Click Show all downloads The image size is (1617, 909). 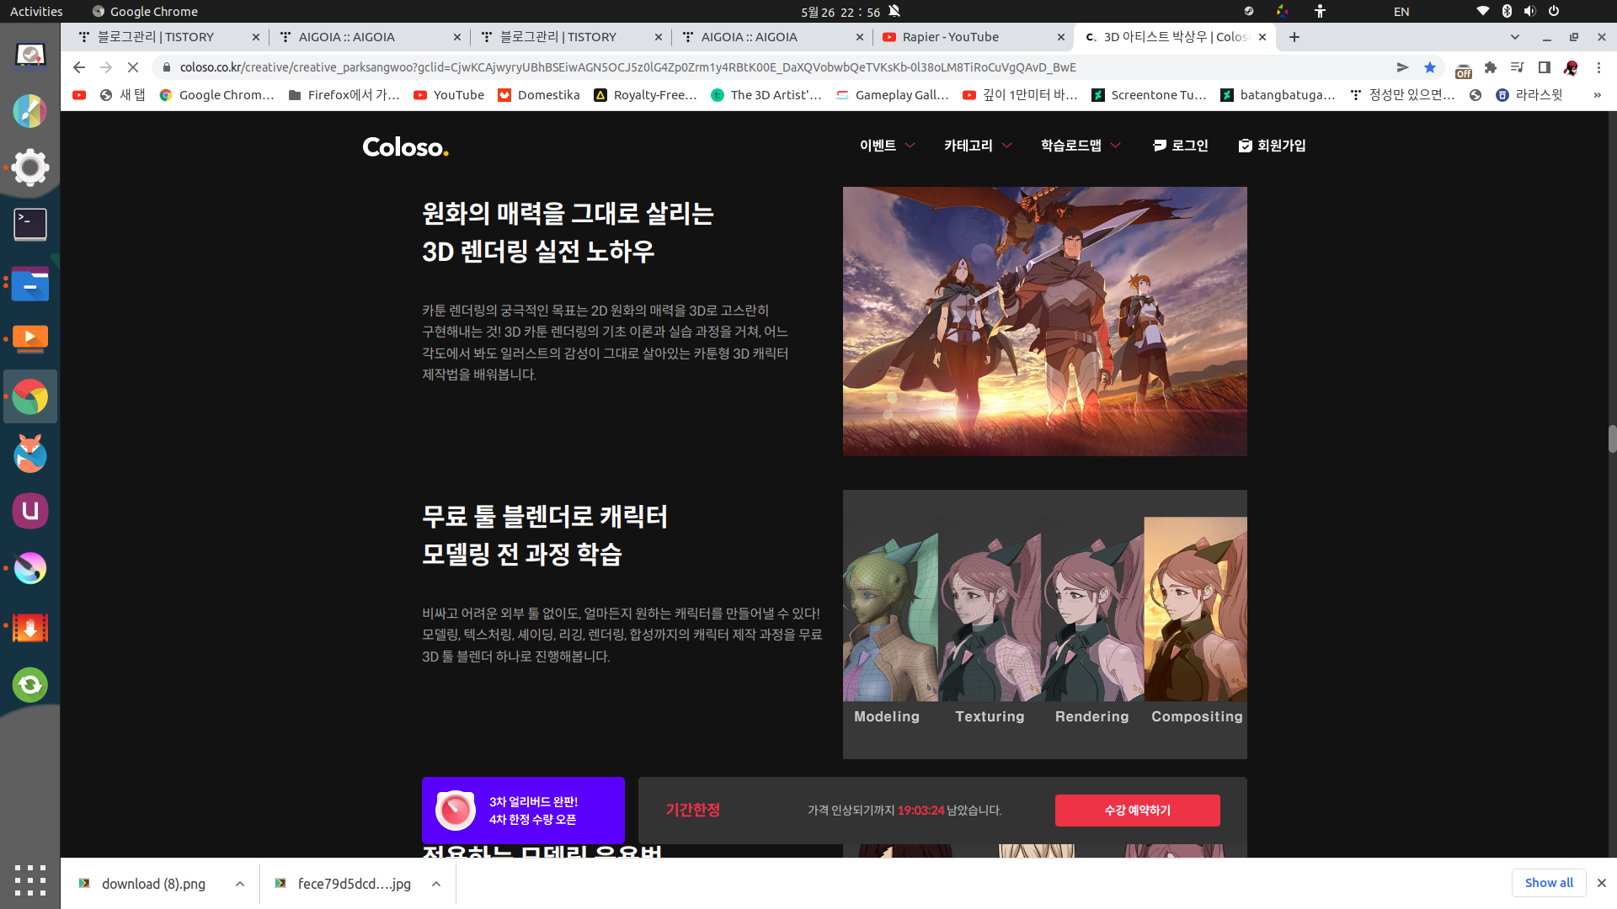click(x=1549, y=883)
